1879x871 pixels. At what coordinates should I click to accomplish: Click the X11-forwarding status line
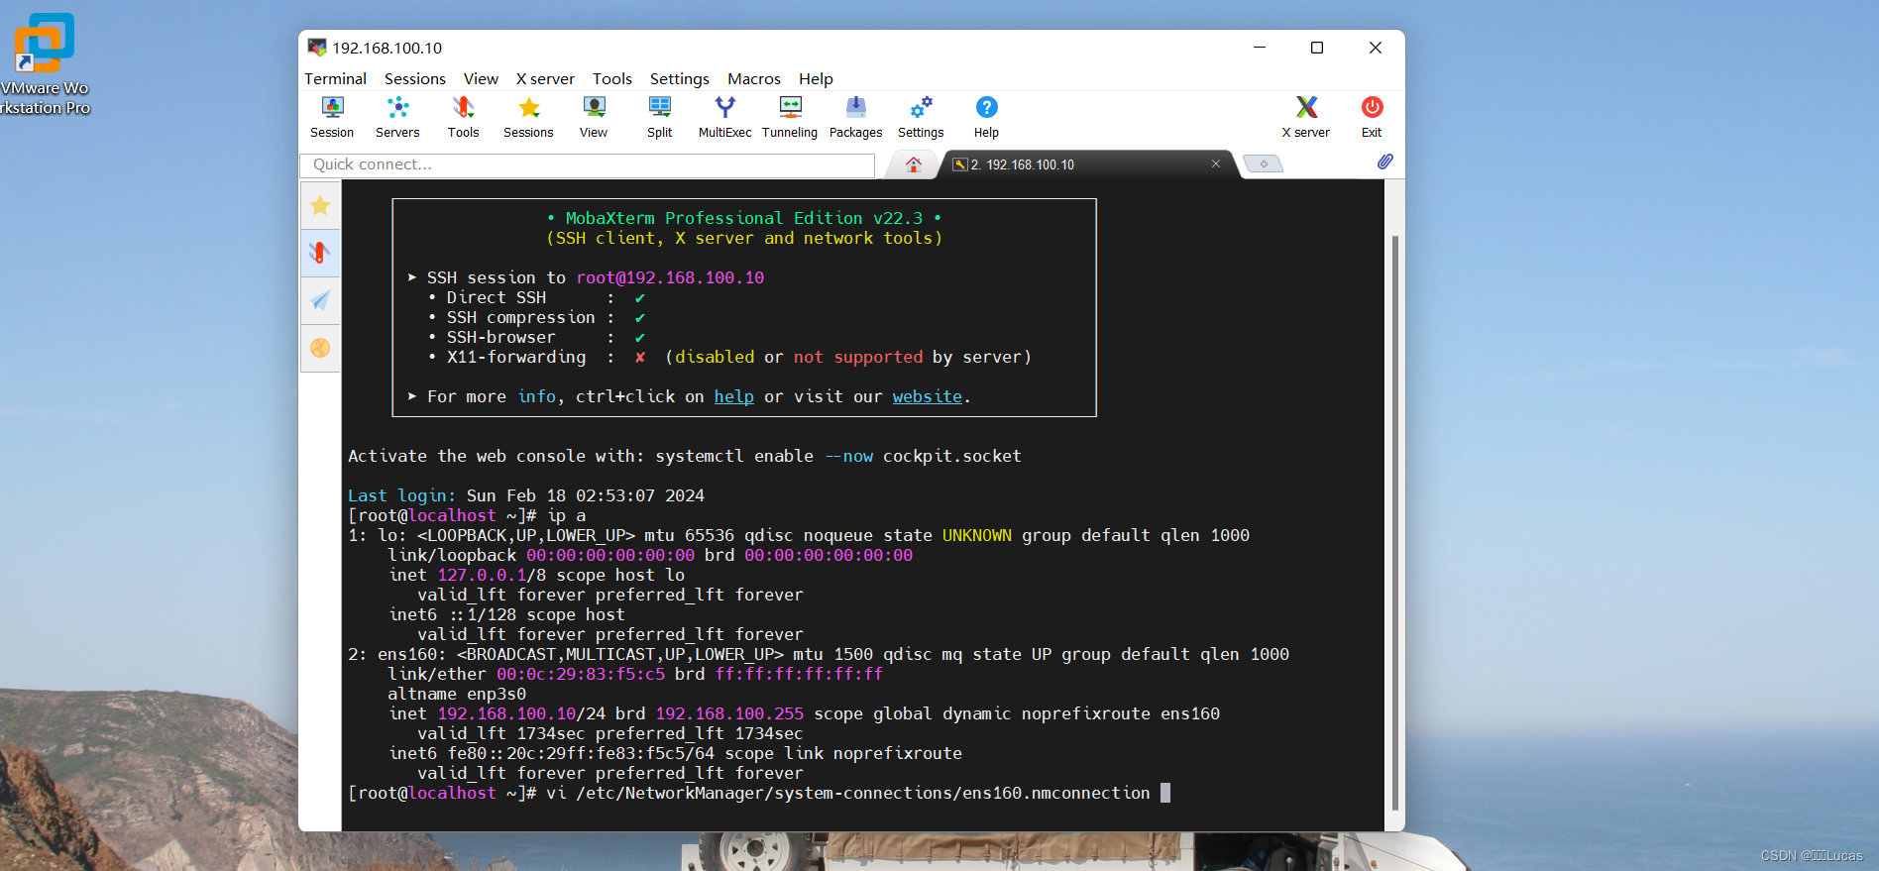[x=729, y=357]
